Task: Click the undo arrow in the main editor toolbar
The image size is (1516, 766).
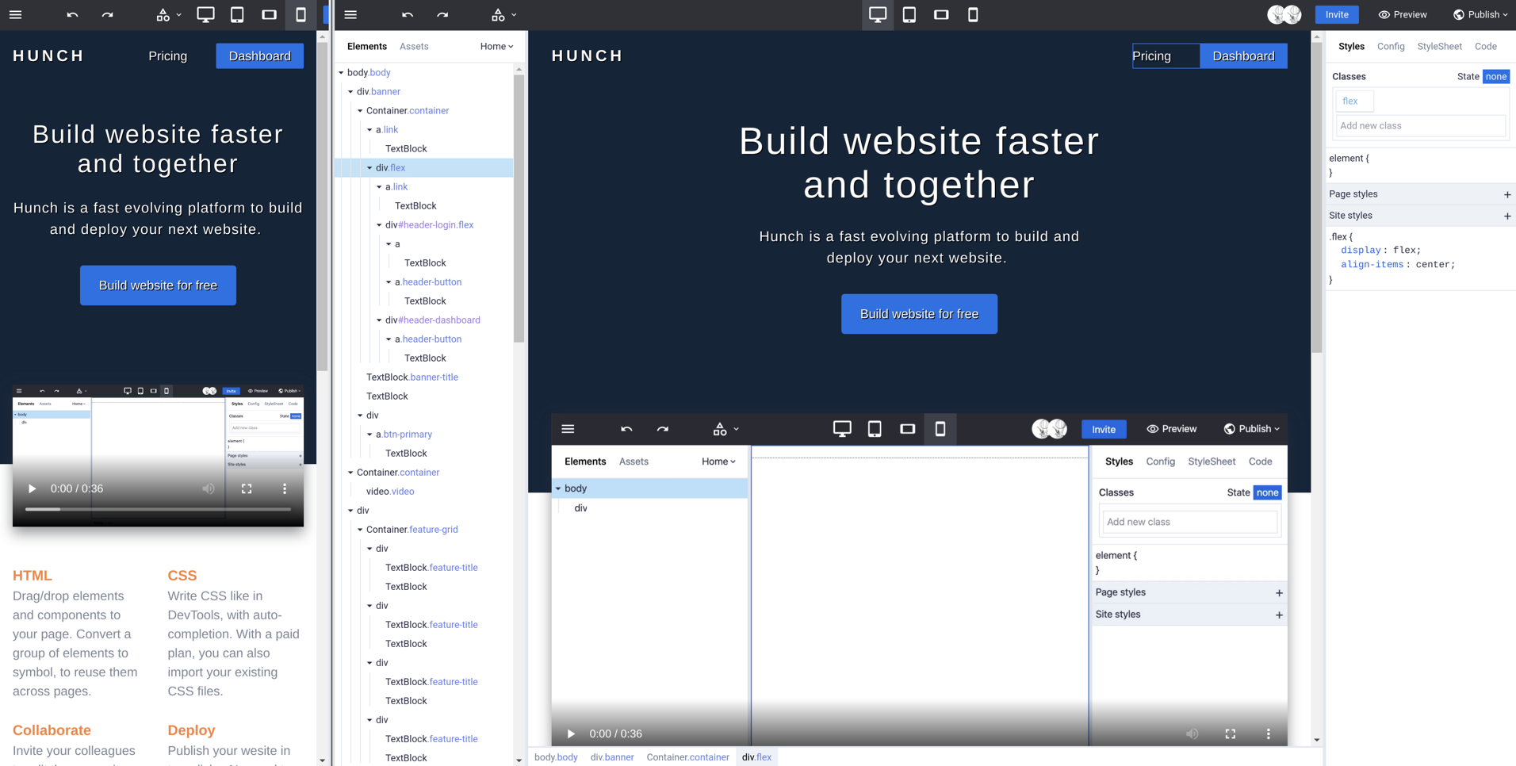Action: coord(408,15)
